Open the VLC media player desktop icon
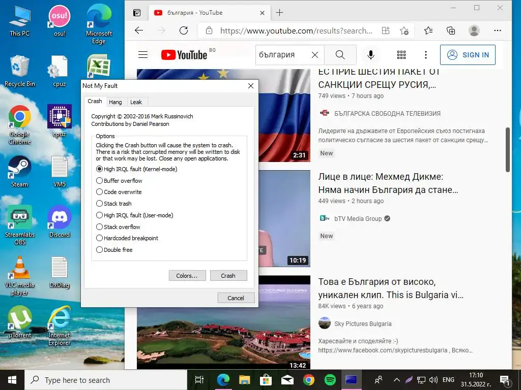The width and height of the screenshot is (521, 390). coord(20,276)
